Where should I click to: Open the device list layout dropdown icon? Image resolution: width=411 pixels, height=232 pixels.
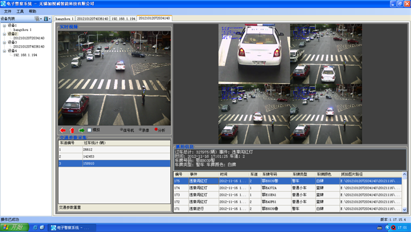tap(38, 19)
